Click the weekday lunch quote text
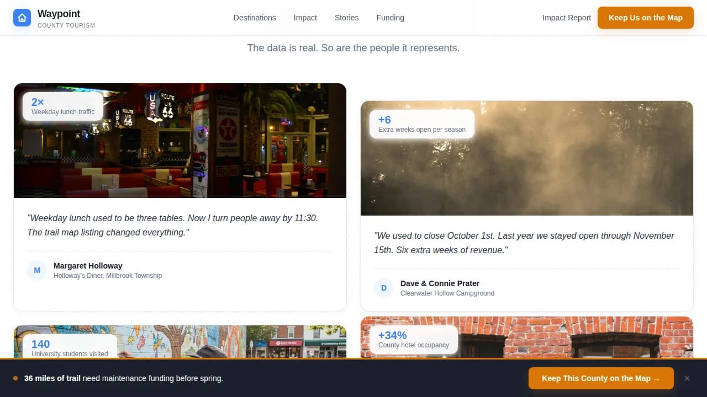The height and width of the screenshot is (397, 707). tap(173, 225)
